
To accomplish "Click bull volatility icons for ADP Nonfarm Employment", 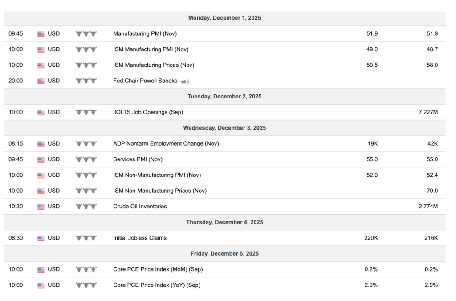I will click(x=86, y=144).
